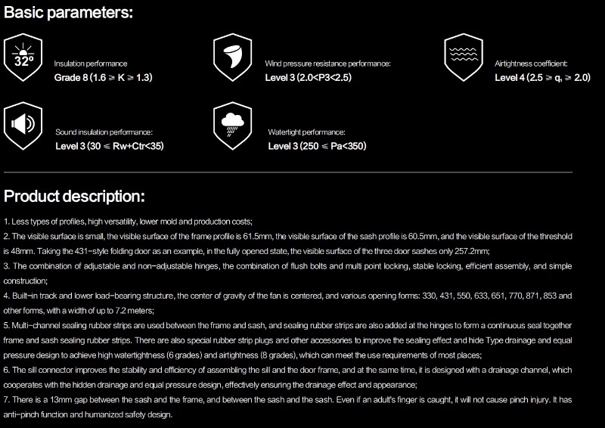The image size is (605, 428).
Task: Click the Wind pressure resistance performance label
Action: click(x=327, y=64)
